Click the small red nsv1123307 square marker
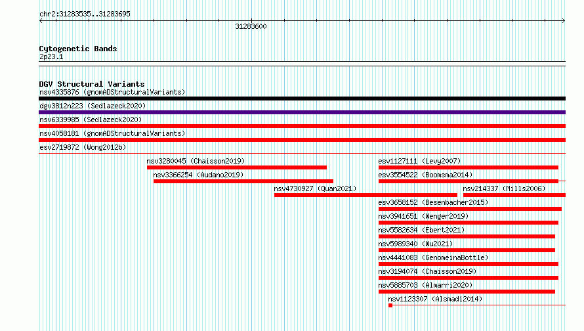 coord(390,305)
